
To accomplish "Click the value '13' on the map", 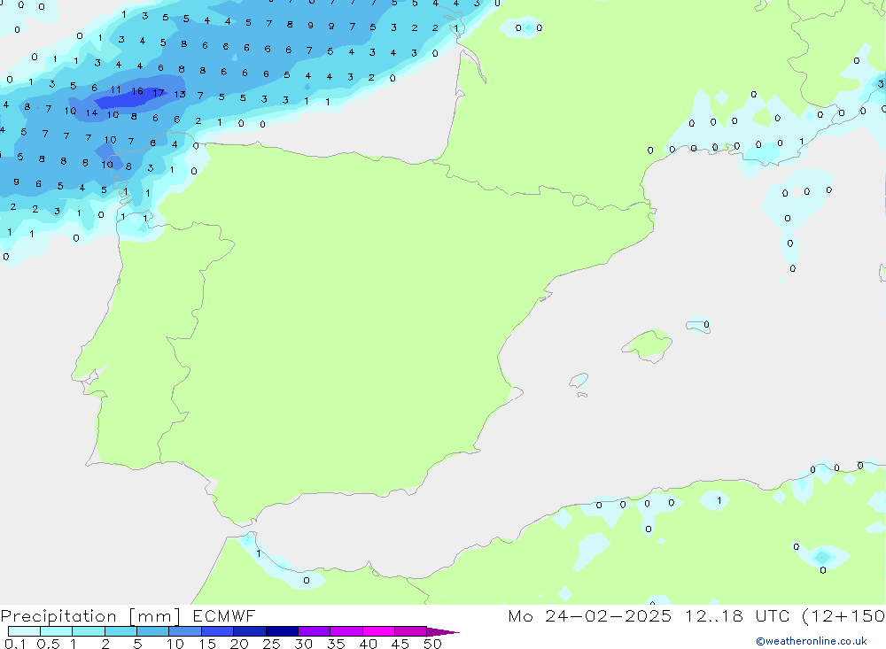I will point(180,95).
